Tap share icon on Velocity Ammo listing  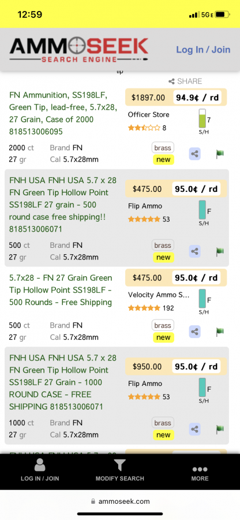(x=195, y=331)
